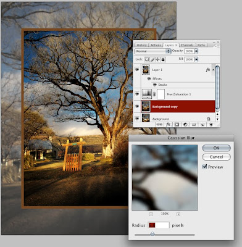Hide the Hue/Saturation 1 layer
Screen dimensions: 242x247
[137, 94]
